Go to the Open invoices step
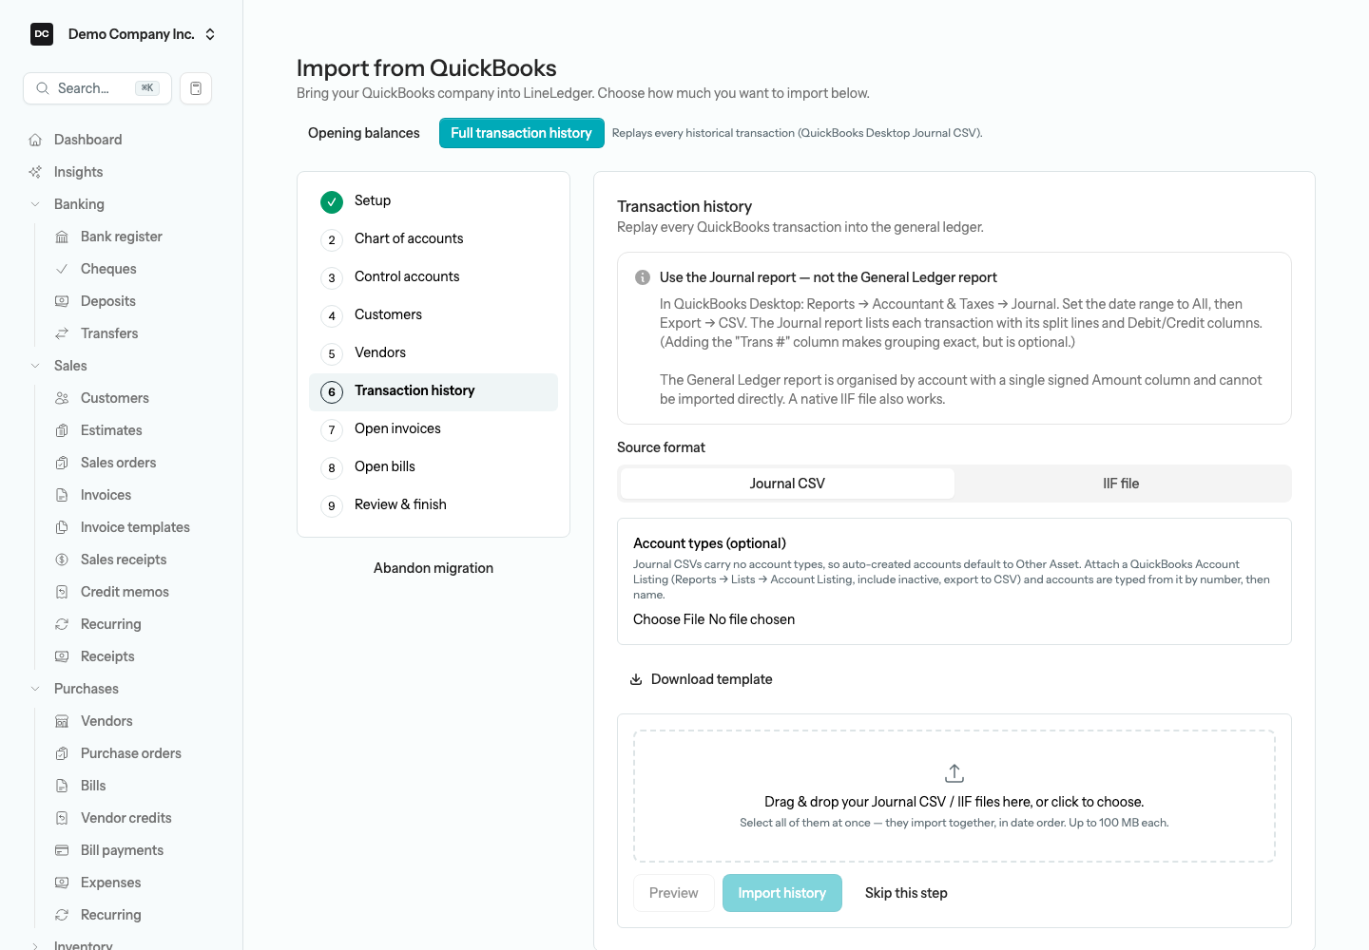Image resolution: width=1369 pixels, height=950 pixels. pyautogui.click(x=434, y=429)
